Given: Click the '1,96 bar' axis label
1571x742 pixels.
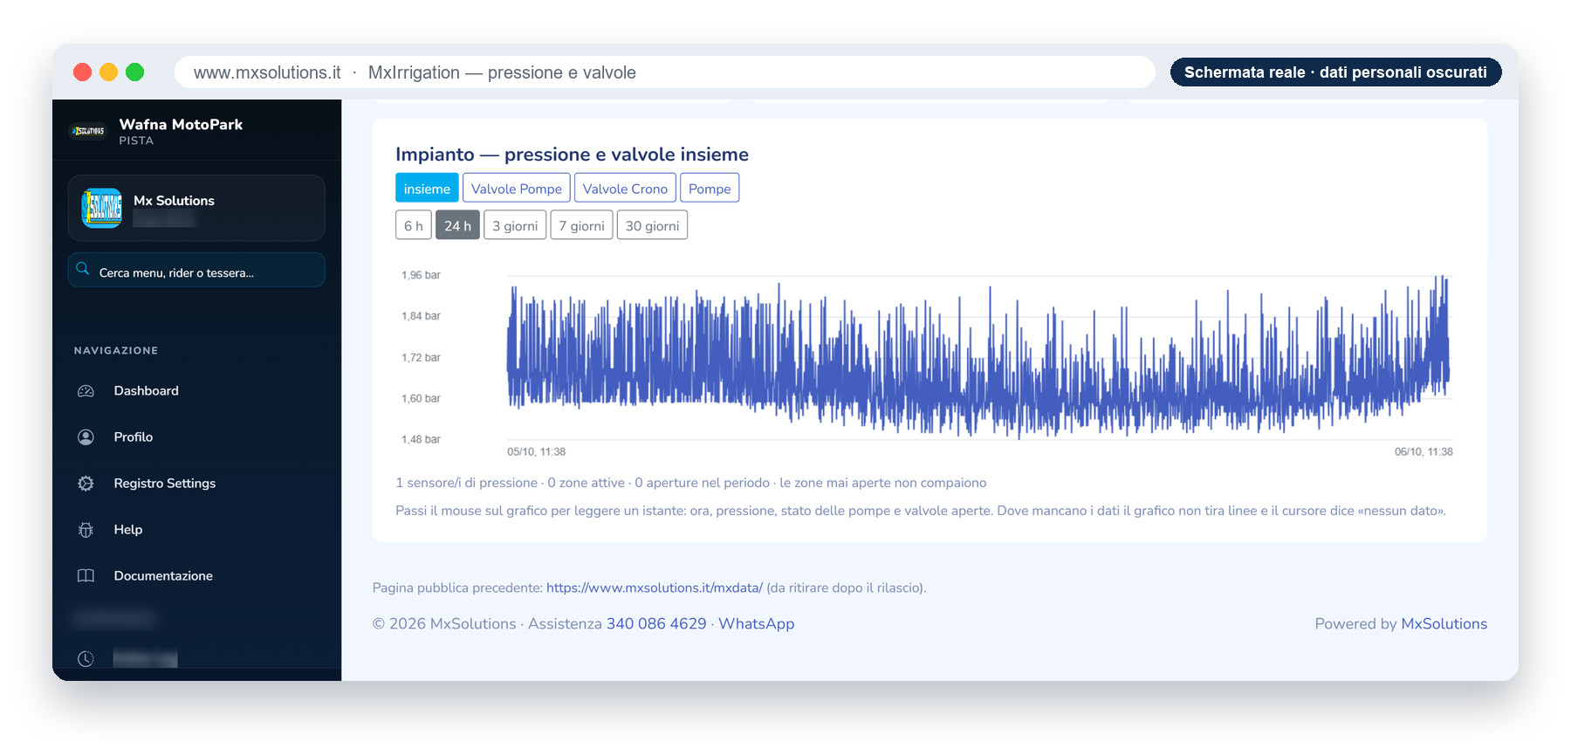Looking at the screenshot, I should pos(421,275).
